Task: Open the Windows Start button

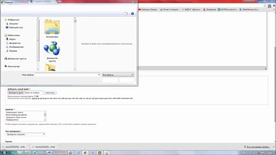Action: 4,152
